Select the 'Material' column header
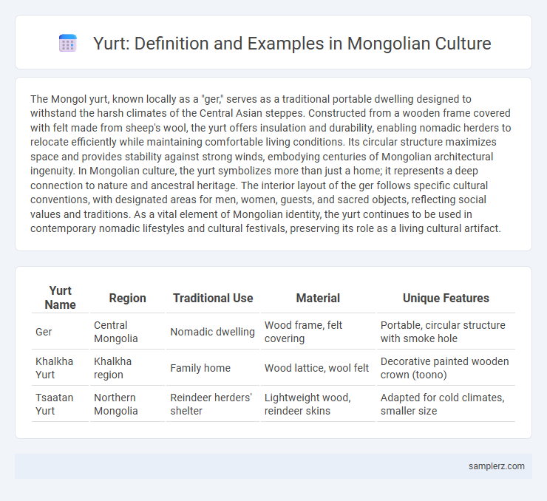Image resolution: width=547 pixels, height=501 pixels. click(x=318, y=298)
